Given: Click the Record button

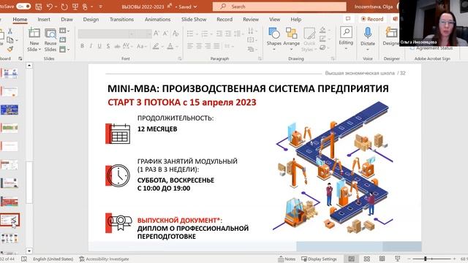Looking at the screenshot, I should (372, 19).
